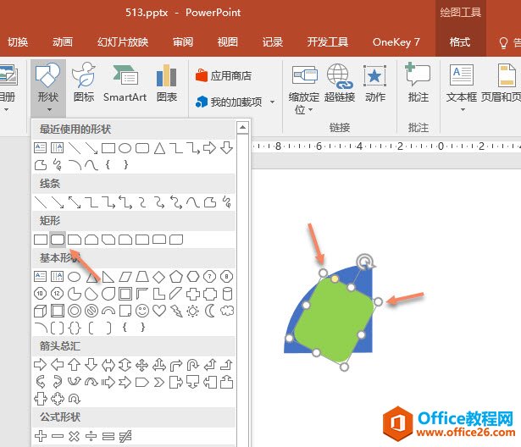Select the quad arrow in 箭头总汇
Viewport: 521px width, 447px height.
tap(142, 365)
